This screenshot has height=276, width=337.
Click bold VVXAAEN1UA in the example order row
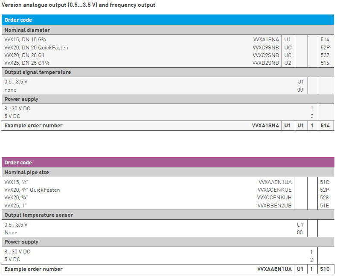[x=274, y=269]
